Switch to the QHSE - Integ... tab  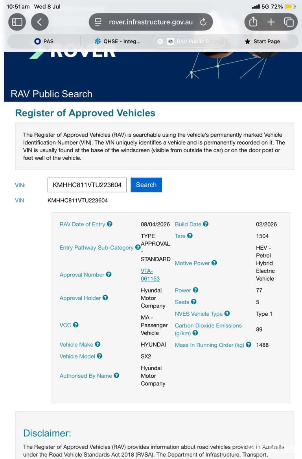coord(117,42)
